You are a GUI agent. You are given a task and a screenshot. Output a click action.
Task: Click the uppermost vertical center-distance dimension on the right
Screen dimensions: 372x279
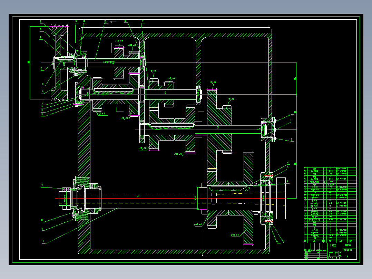pyautogui.click(x=296, y=78)
